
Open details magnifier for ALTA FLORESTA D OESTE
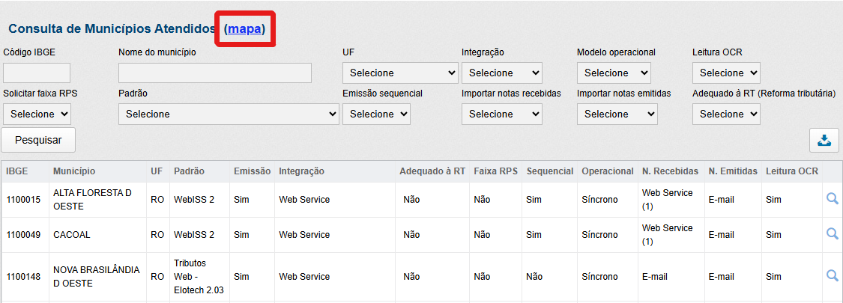pyautogui.click(x=832, y=199)
